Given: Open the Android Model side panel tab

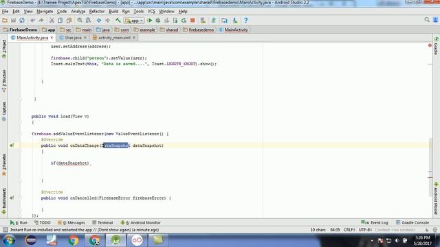Looking at the screenshot, I should (x=436, y=198).
